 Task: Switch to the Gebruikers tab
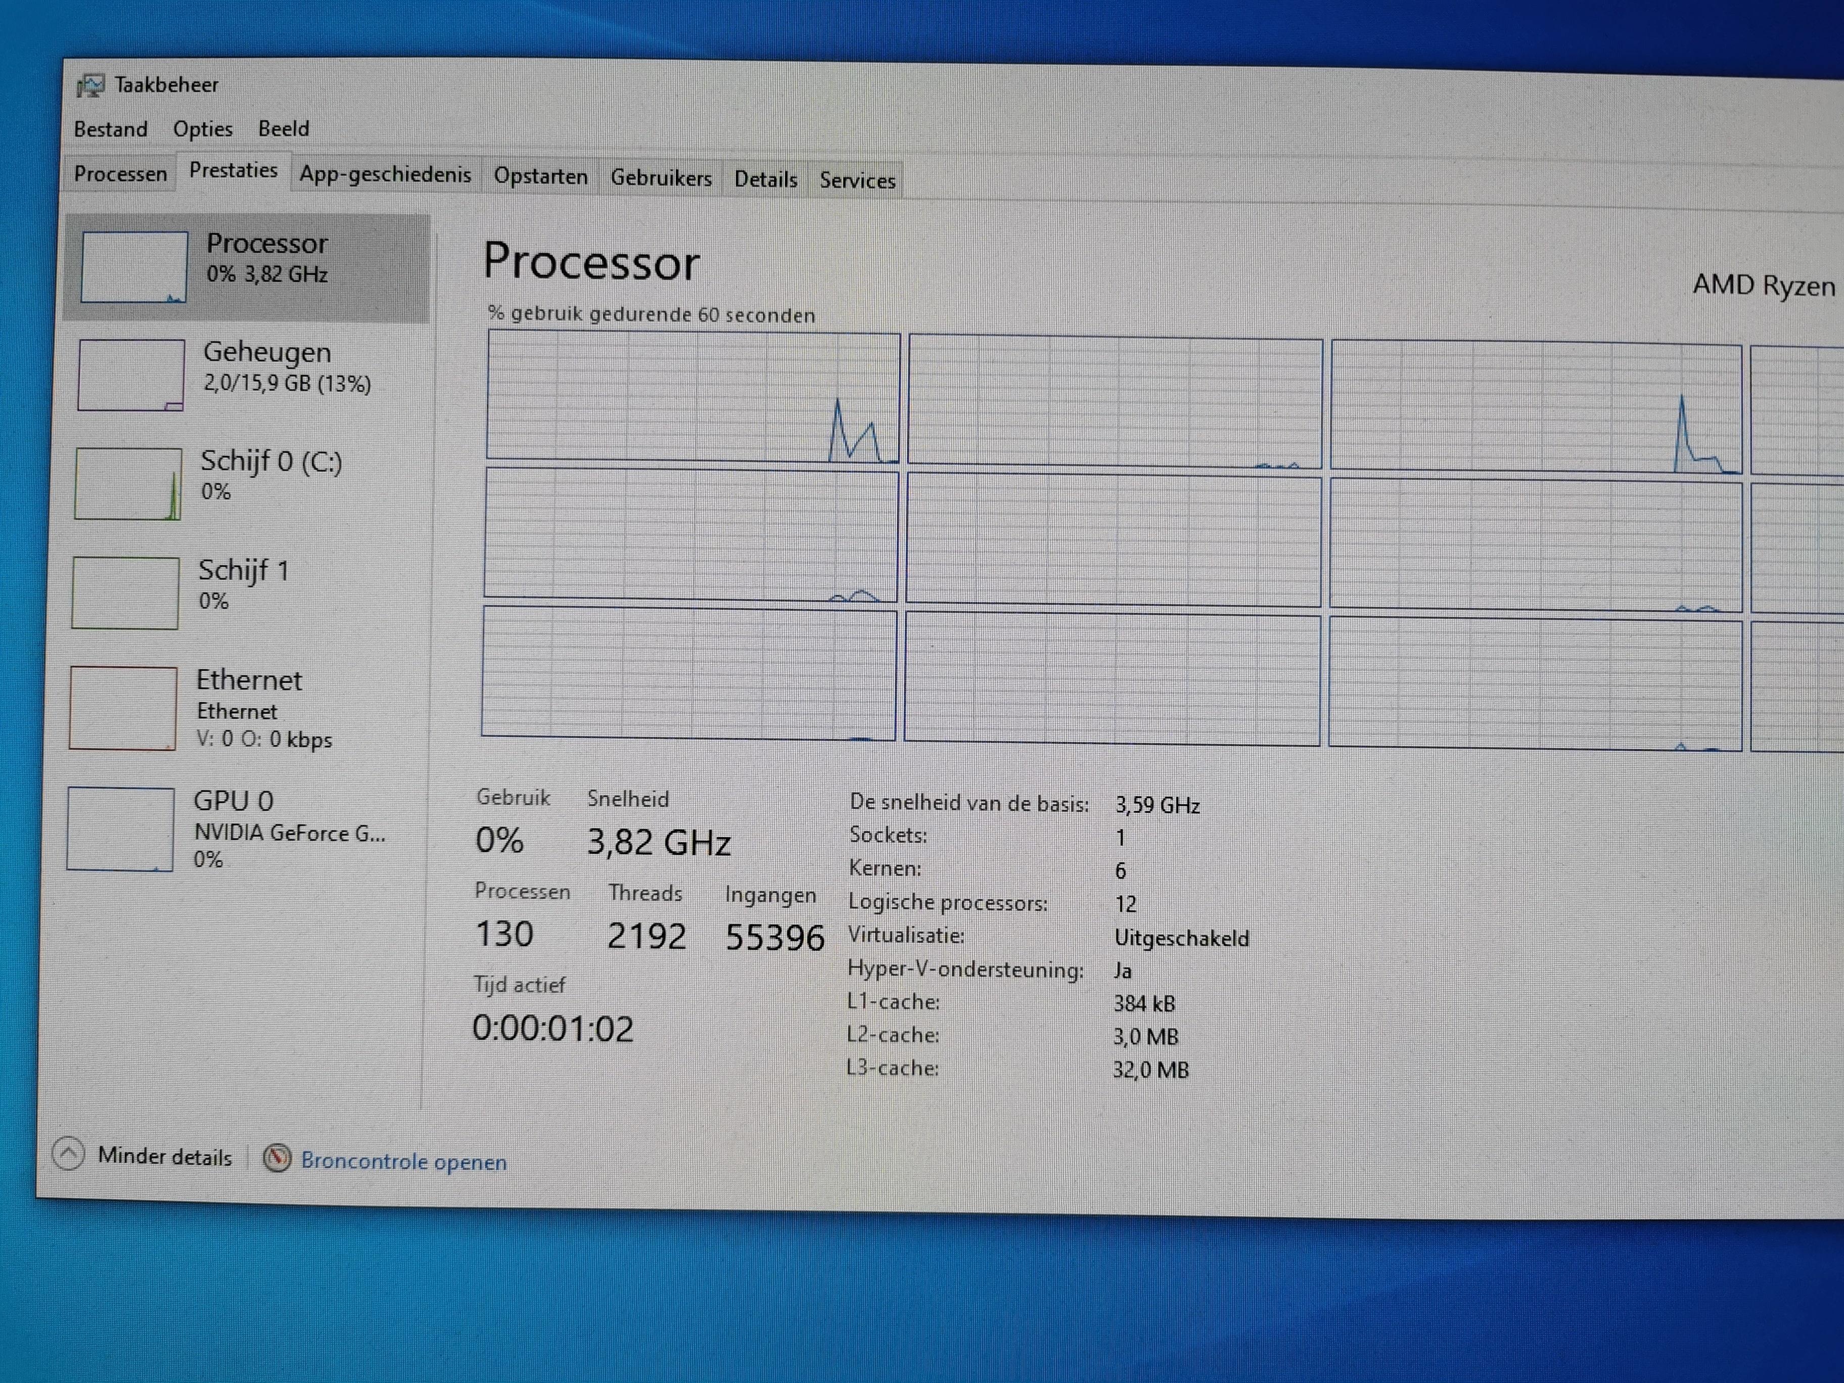[661, 178]
